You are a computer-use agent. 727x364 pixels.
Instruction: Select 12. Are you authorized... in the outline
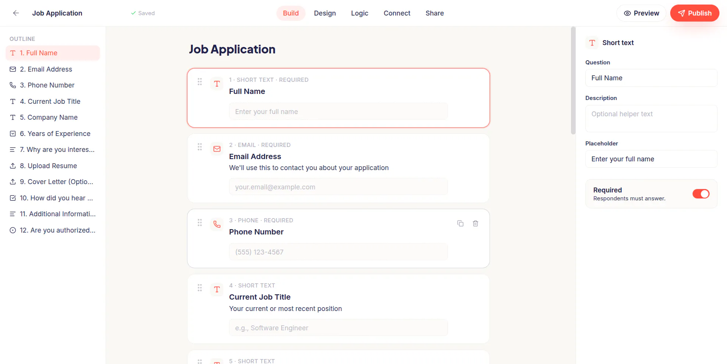(53, 230)
